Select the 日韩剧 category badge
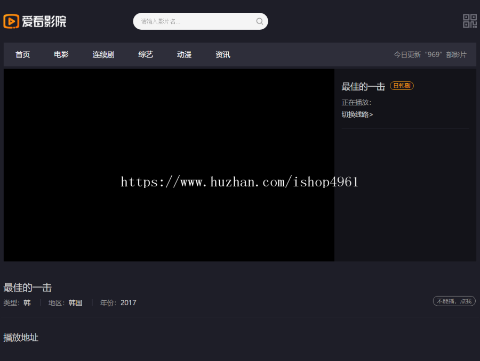This screenshot has width=480, height=361. pyautogui.click(x=401, y=86)
